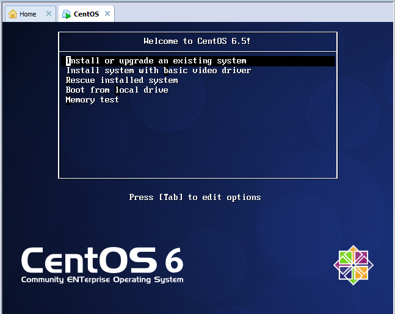Click the Home house icon

[x=13, y=14]
